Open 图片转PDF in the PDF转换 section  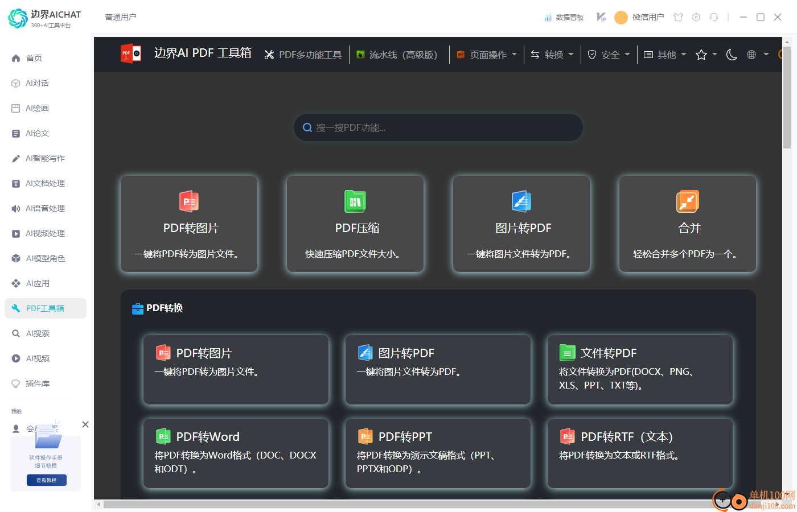coord(438,370)
